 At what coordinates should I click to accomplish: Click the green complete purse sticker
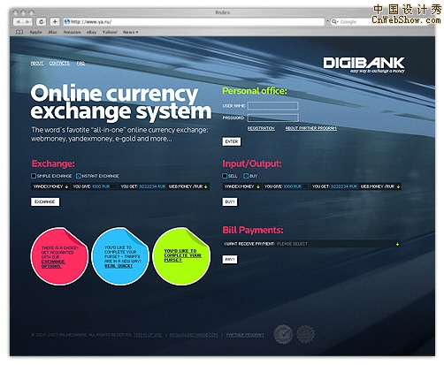point(181,256)
